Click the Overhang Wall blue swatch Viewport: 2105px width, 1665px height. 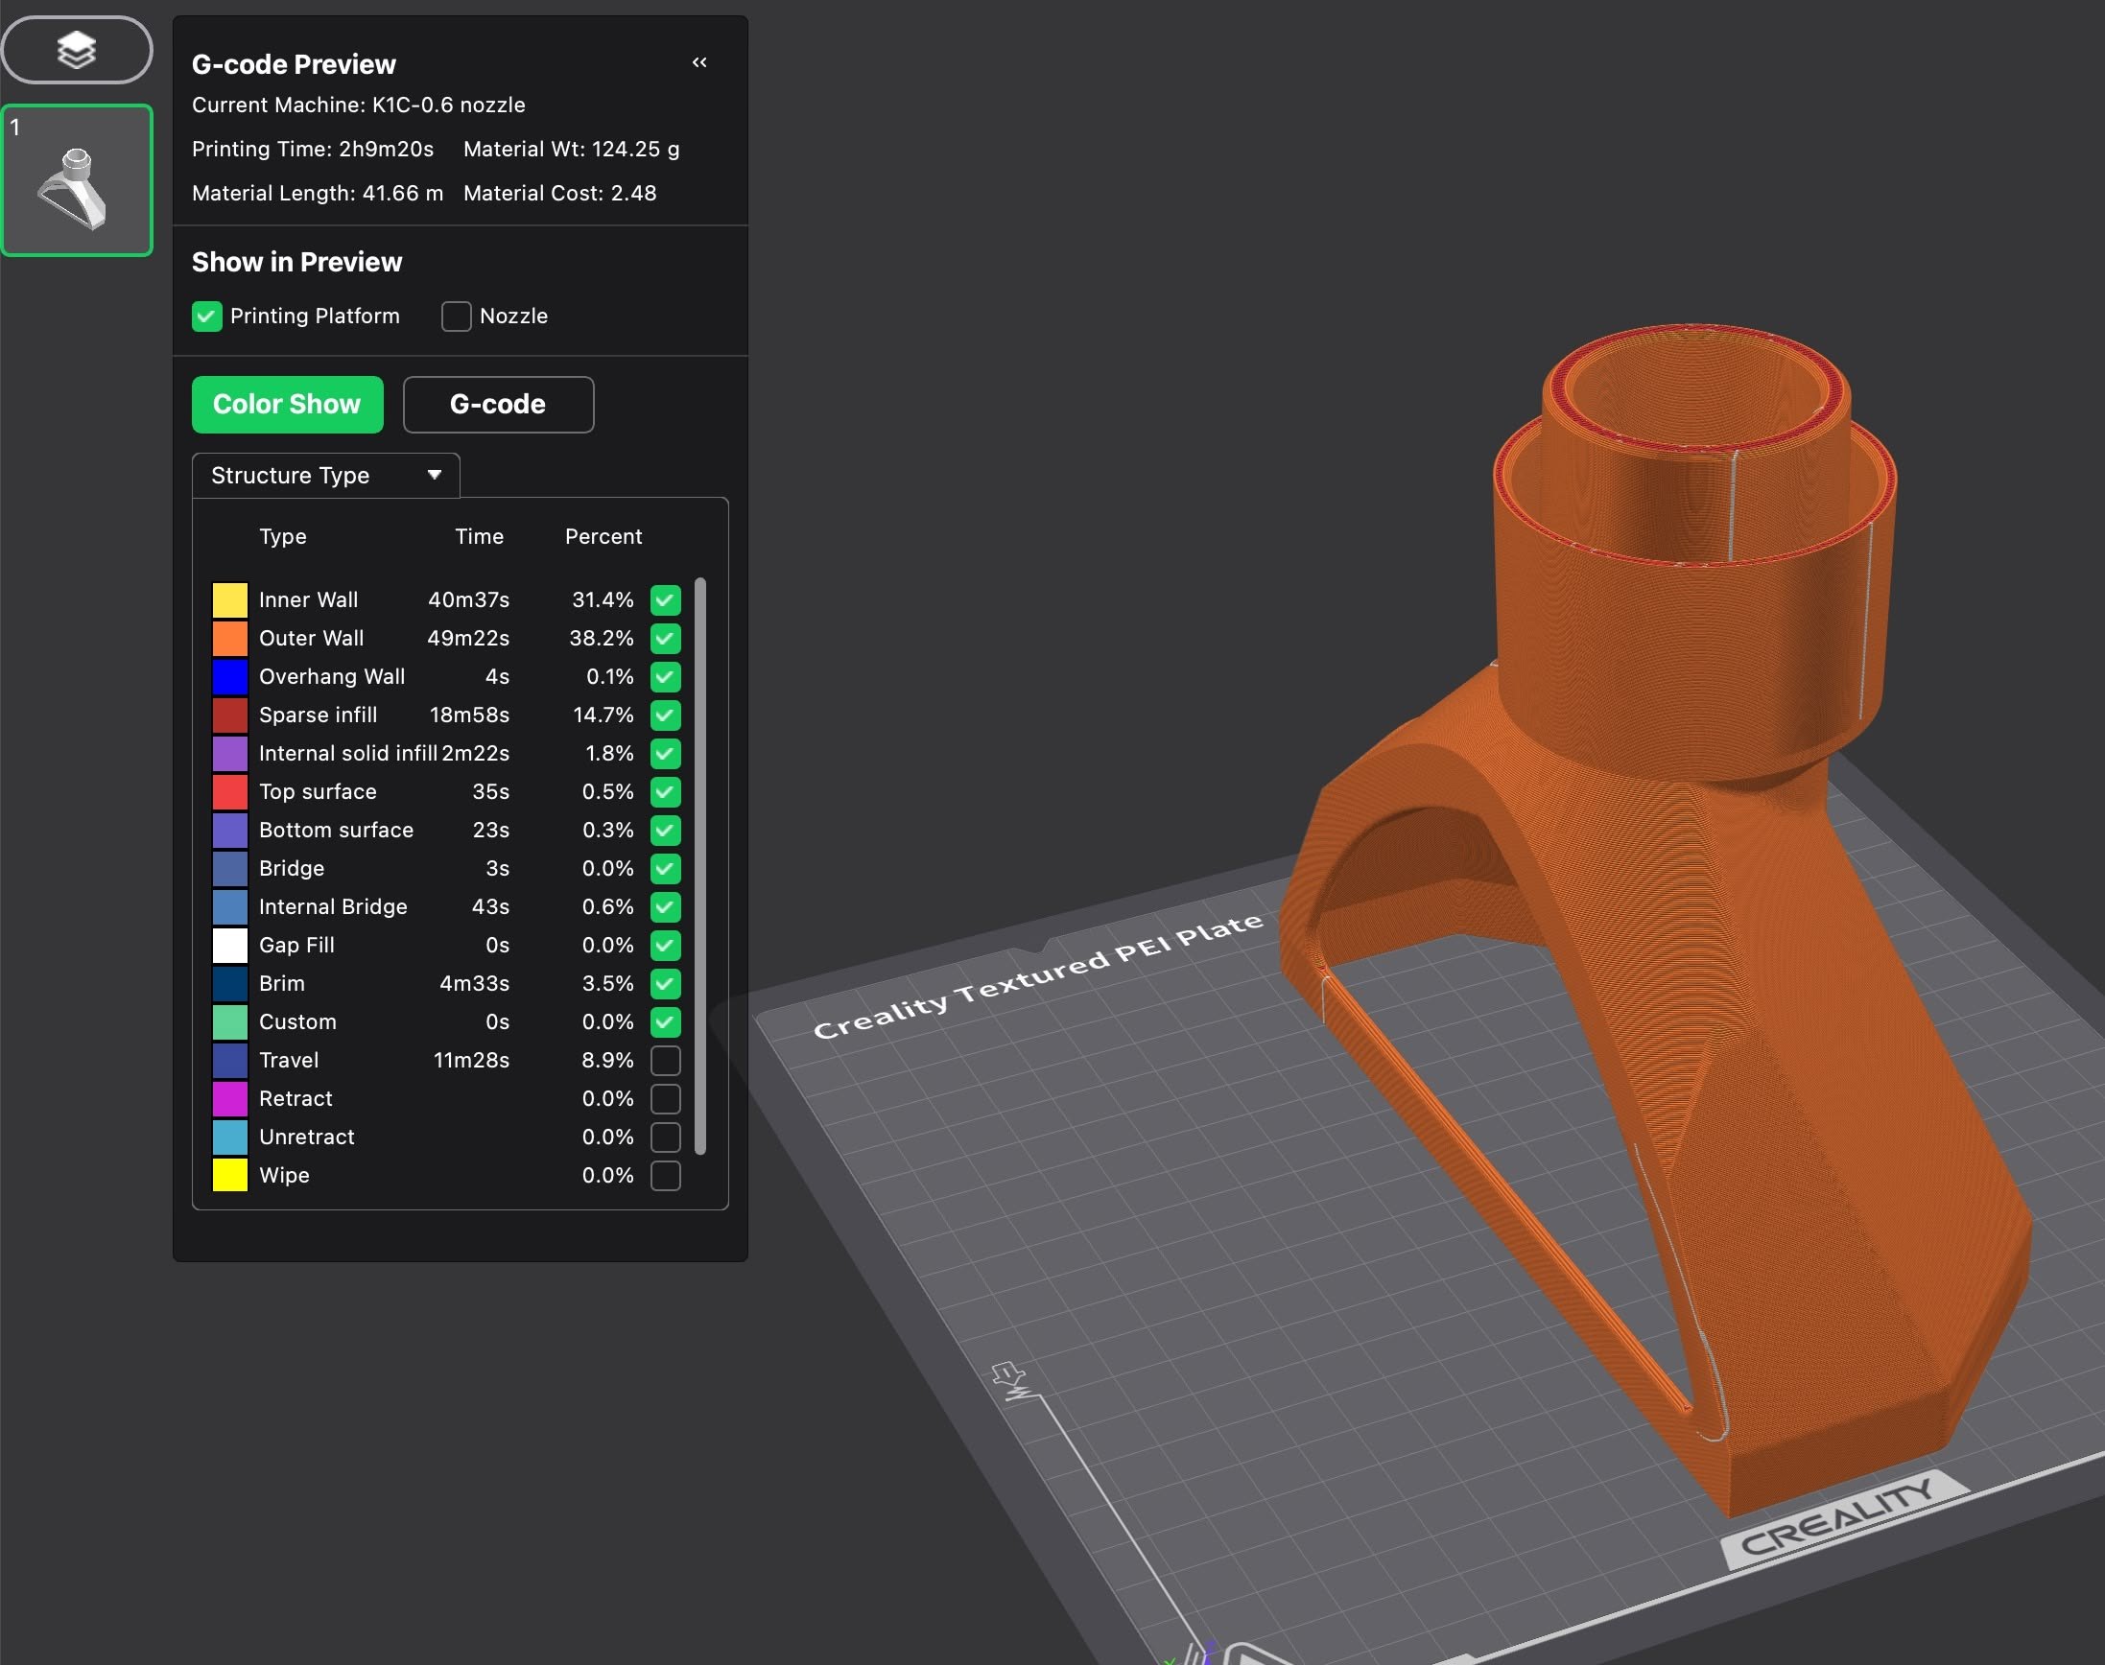(x=230, y=676)
